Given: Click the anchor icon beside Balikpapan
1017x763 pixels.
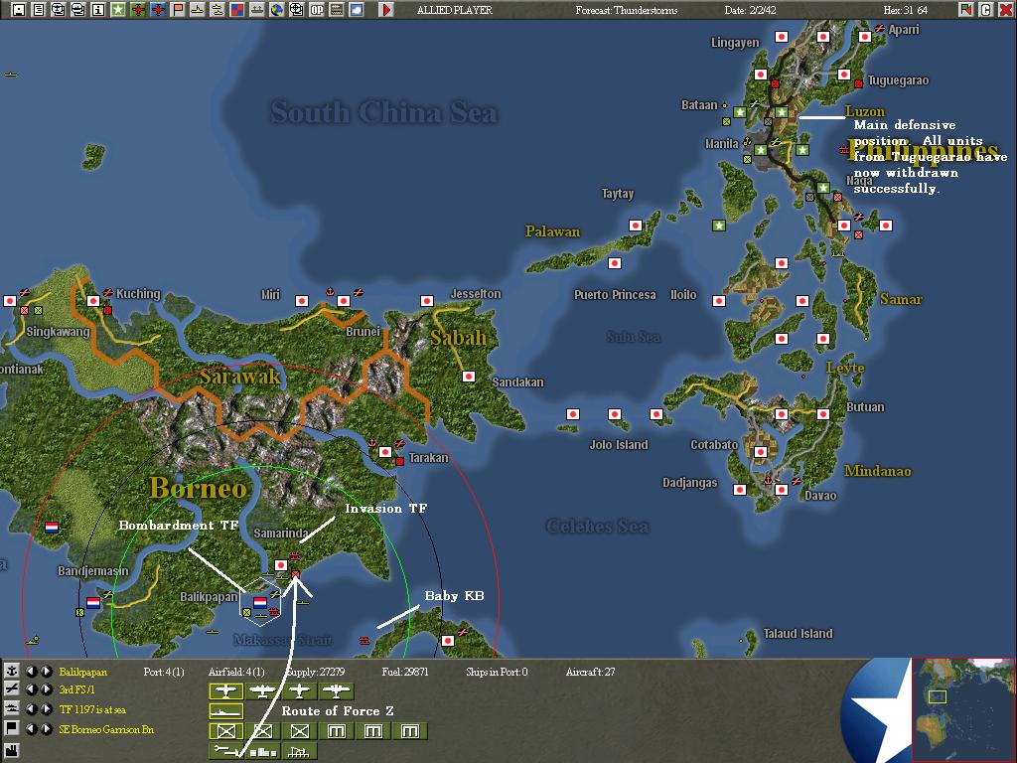Looking at the screenshot, I should coord(12,671).
